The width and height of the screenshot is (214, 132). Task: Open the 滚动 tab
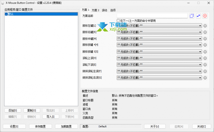[x=104, y=10]
